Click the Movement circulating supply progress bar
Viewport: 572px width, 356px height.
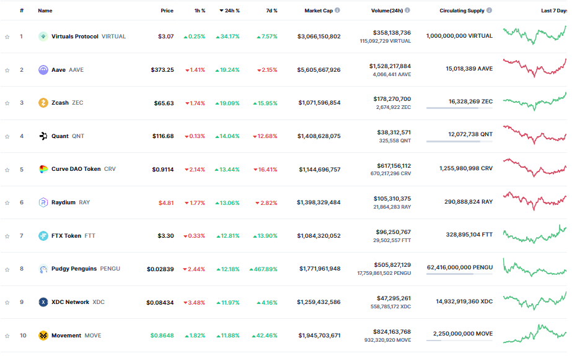[x=459, y=341]
